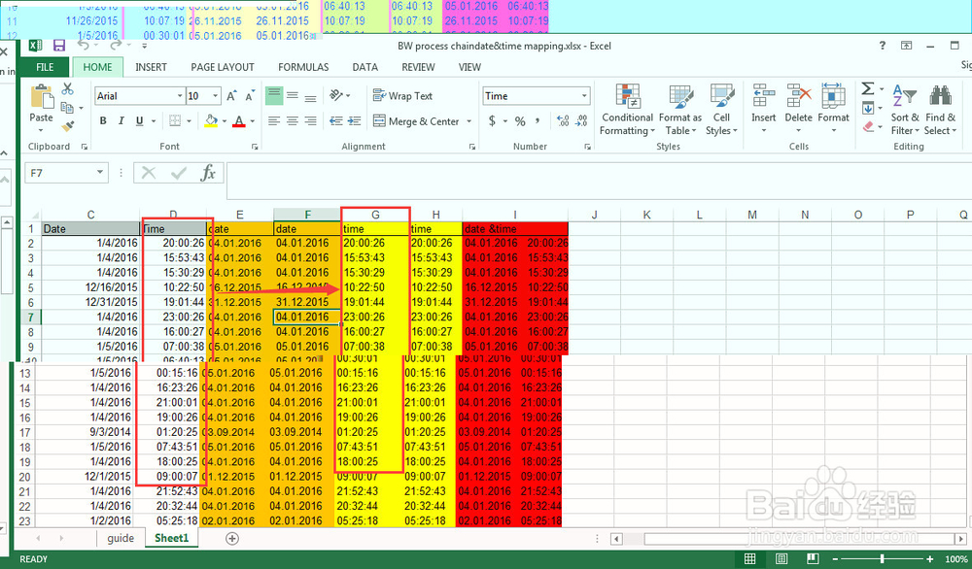Increase cell indent
The height and width of the screenshot is (569, 972).
(355, 121)
